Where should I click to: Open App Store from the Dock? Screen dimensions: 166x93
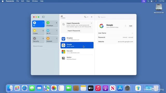(120, 88)
